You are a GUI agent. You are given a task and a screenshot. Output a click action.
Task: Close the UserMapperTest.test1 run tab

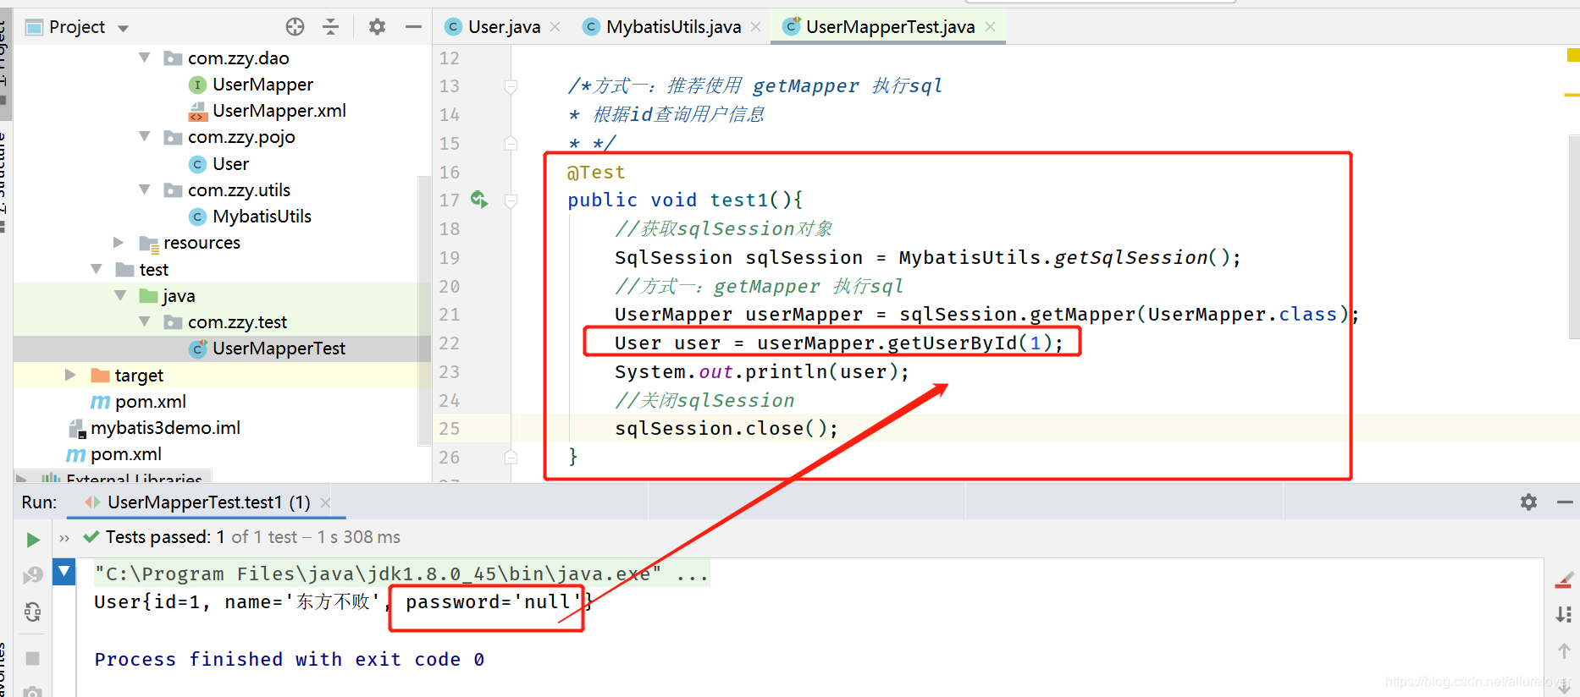pyautogui.click(x=326, y=502)
